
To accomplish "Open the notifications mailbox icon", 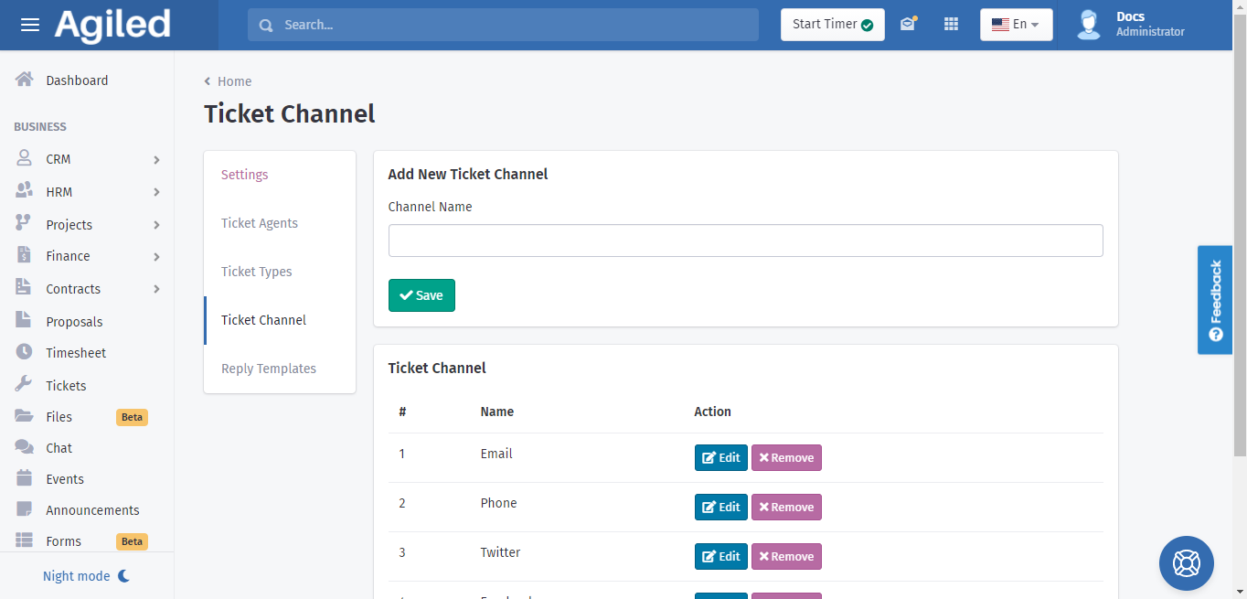I will (x=907, y=25).
